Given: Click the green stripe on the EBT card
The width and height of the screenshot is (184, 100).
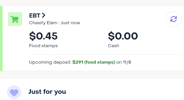Looking at the screenshot, I should (1, 38).
